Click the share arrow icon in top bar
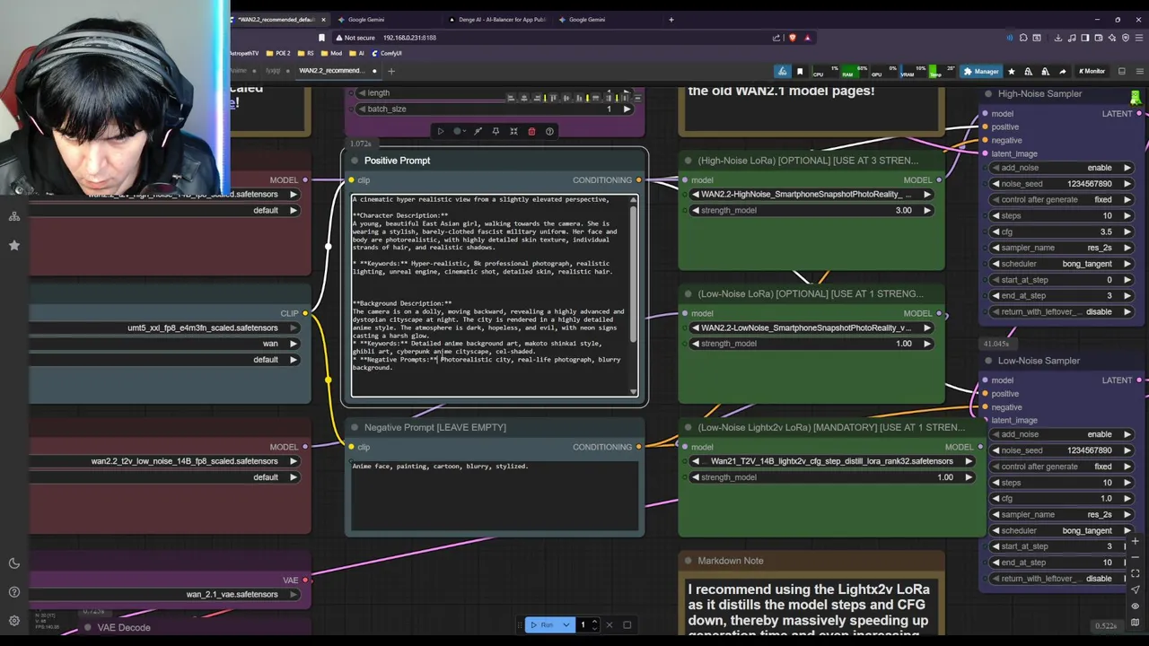 coord(1063,71)
